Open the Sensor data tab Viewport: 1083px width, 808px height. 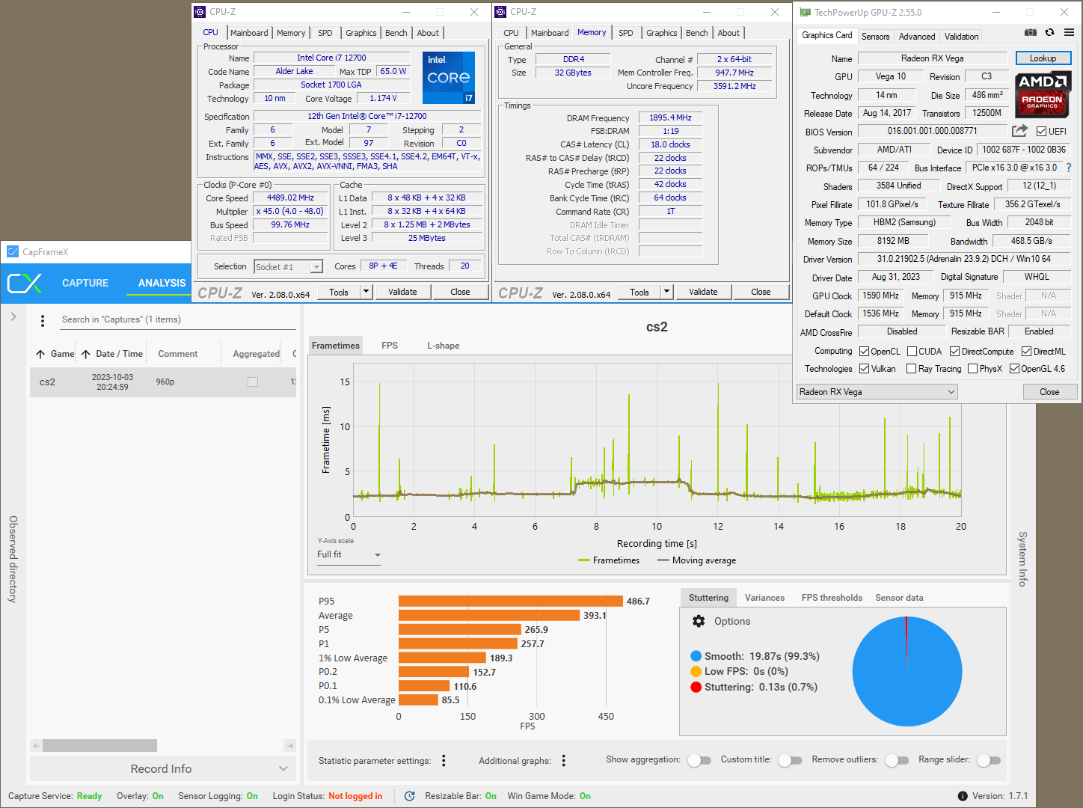point(899,598)
